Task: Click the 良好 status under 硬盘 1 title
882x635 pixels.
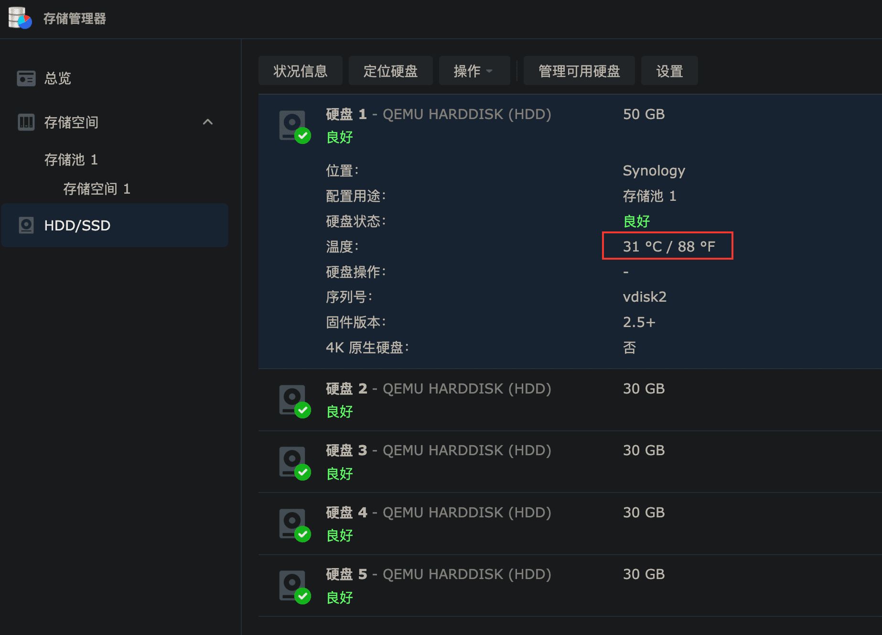Action: pyautogui.click(x=339, y=137)
